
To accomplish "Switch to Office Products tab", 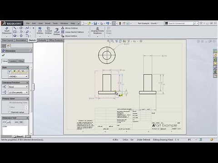I will pyautogui.click(x=56, y=40).
